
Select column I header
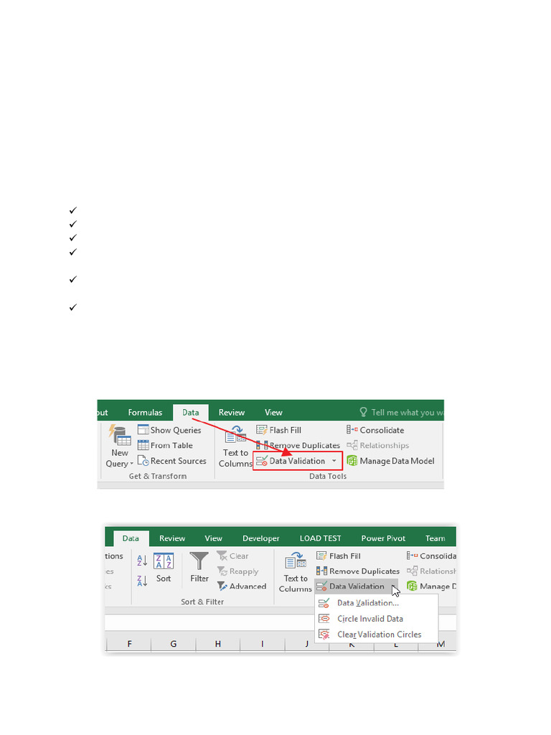click(x=263, y=644)
